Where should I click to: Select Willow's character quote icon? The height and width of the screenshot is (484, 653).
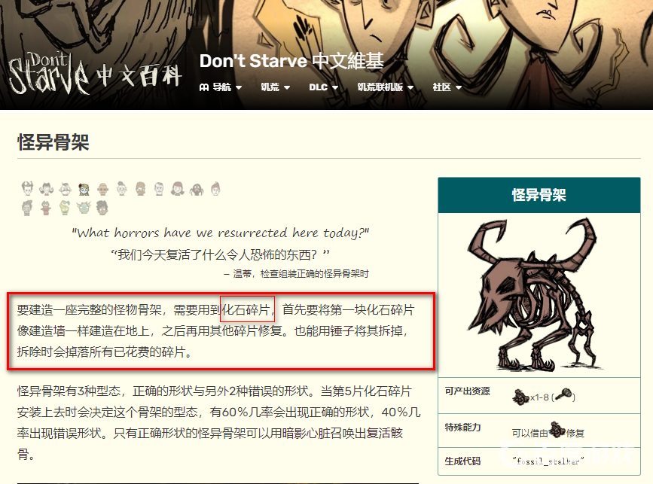coord(46,189)
